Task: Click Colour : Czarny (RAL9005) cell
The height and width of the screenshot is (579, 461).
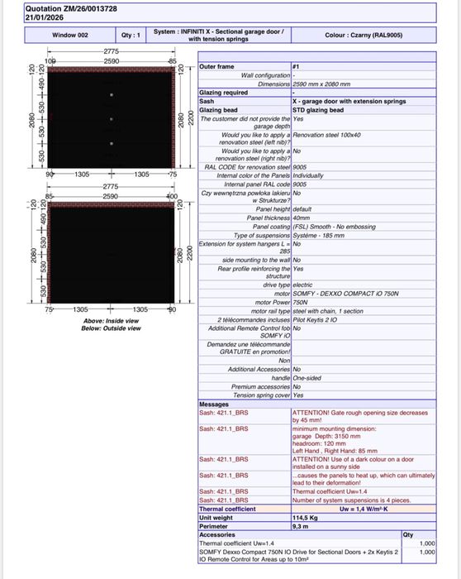Action: click(x=364, y=35)
